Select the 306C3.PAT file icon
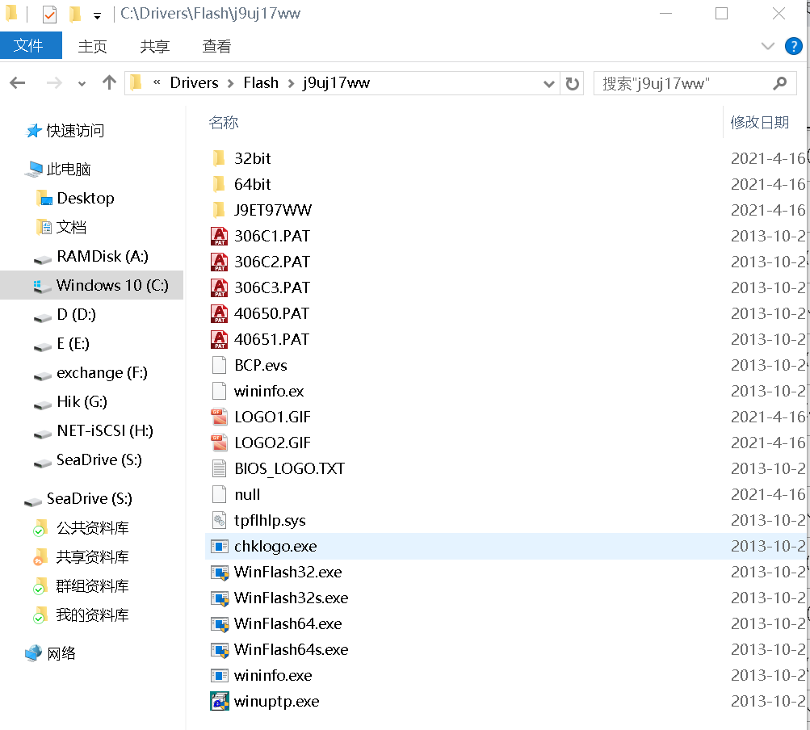 [219, 287]
